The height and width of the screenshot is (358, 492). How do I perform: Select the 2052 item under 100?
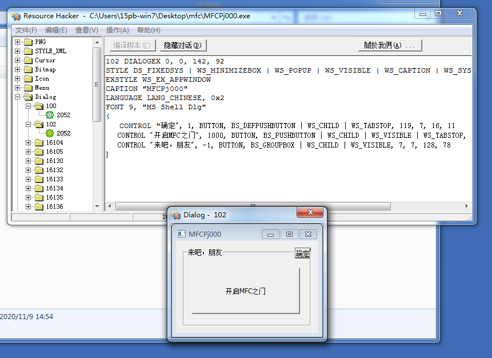click(63, 115)
